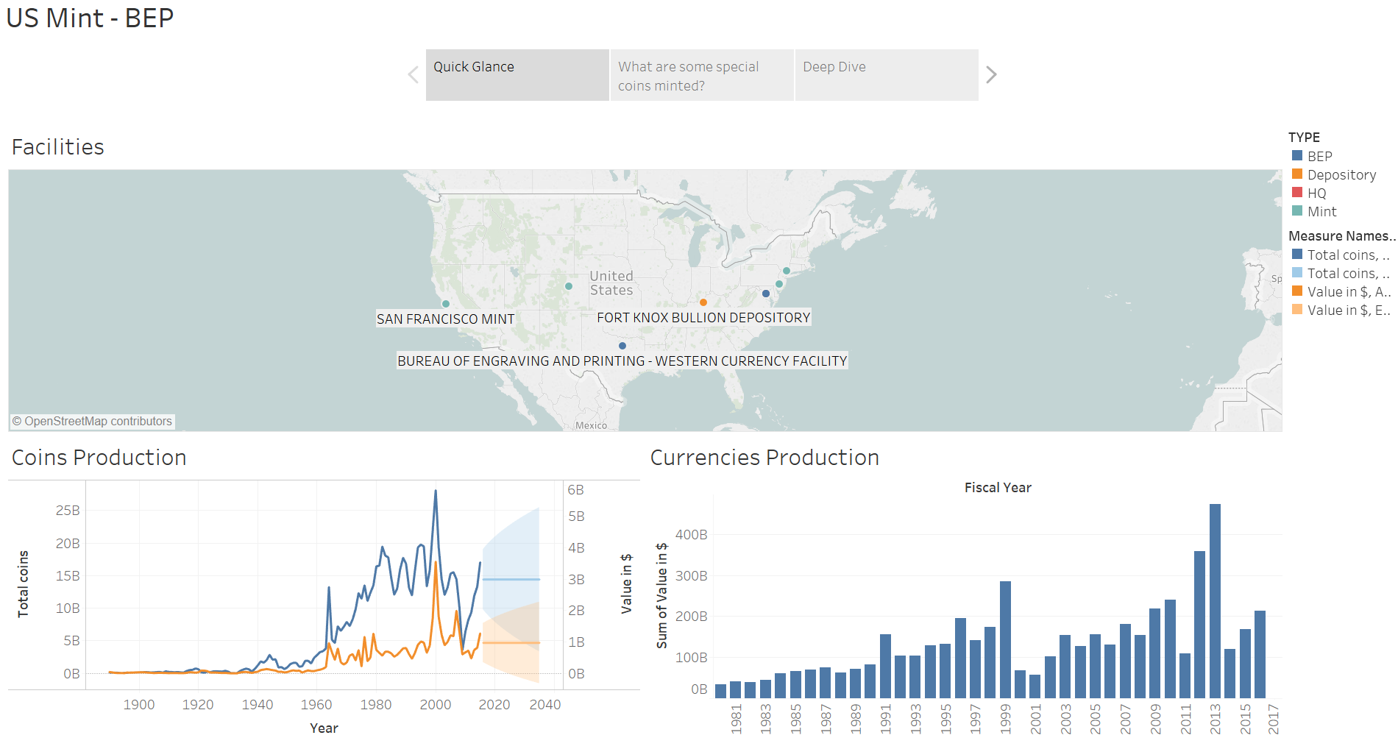
Task: Click the Fort Knox Bullion Depository marker
Action: tap(703, 302)
